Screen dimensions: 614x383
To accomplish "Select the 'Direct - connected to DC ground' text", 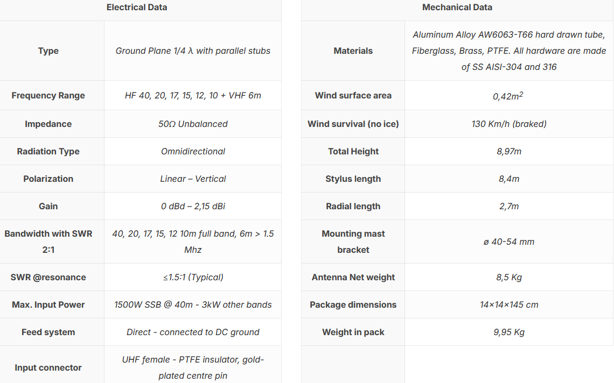I will [x=193, y=332].
